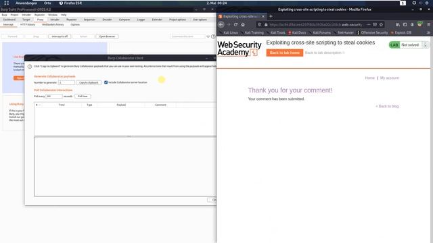
Task: Reload the Firefox page
Action: 235,24
